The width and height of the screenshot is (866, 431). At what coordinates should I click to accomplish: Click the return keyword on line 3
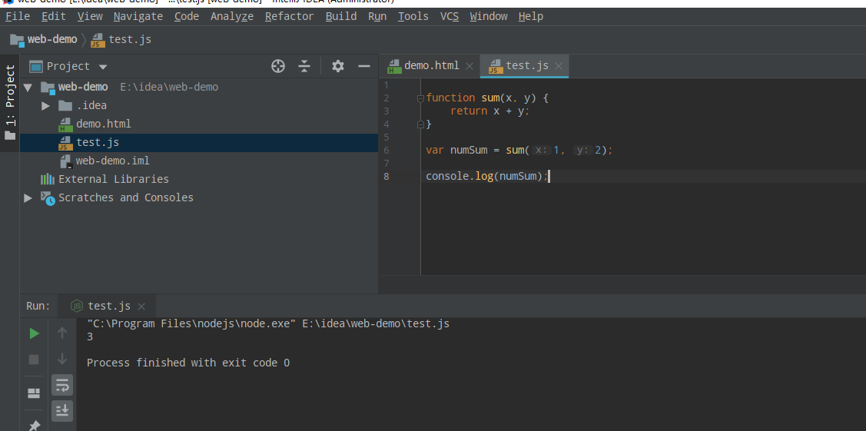[469, 111]
